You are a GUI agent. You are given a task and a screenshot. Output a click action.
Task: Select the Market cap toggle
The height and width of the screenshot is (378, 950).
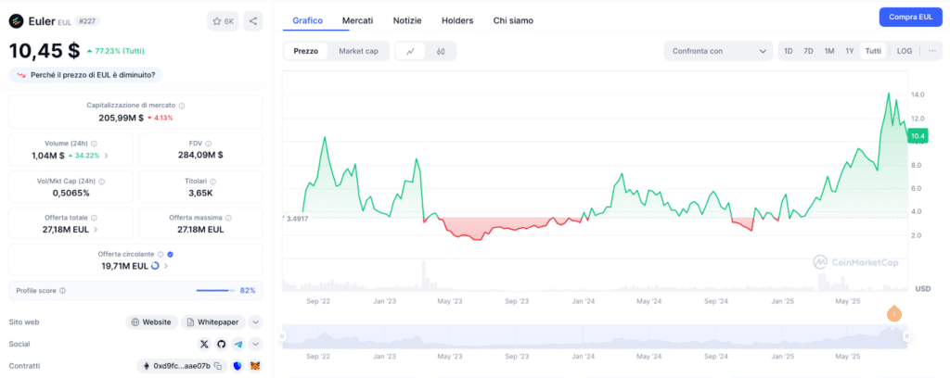358,51
